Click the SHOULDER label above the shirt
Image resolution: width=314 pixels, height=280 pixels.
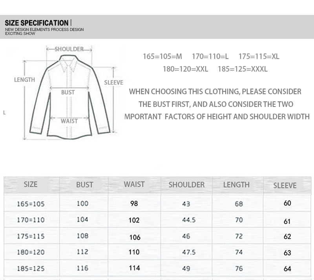click(x=69, y=49)
